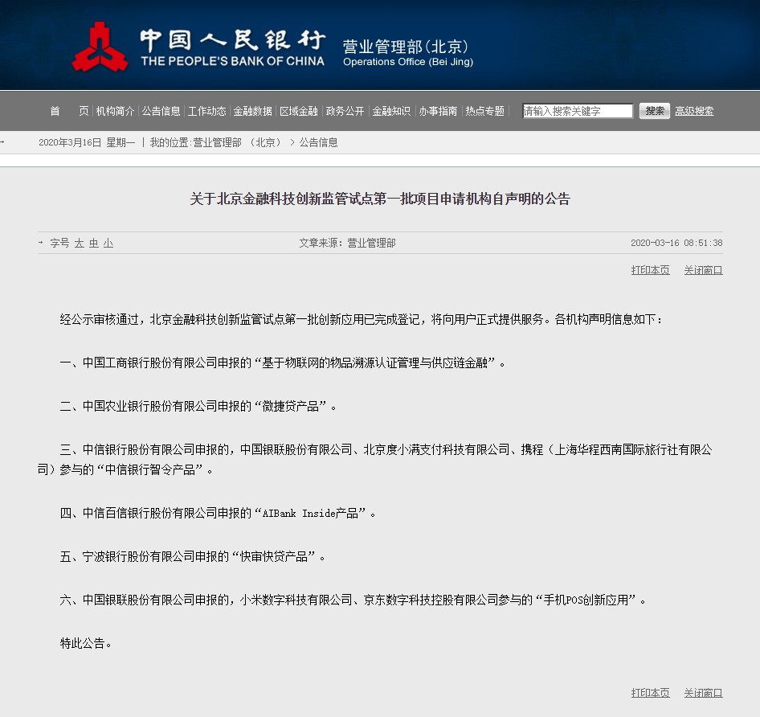Click item 二 about 微捷贷产品
760x717 pixels.
198,406
